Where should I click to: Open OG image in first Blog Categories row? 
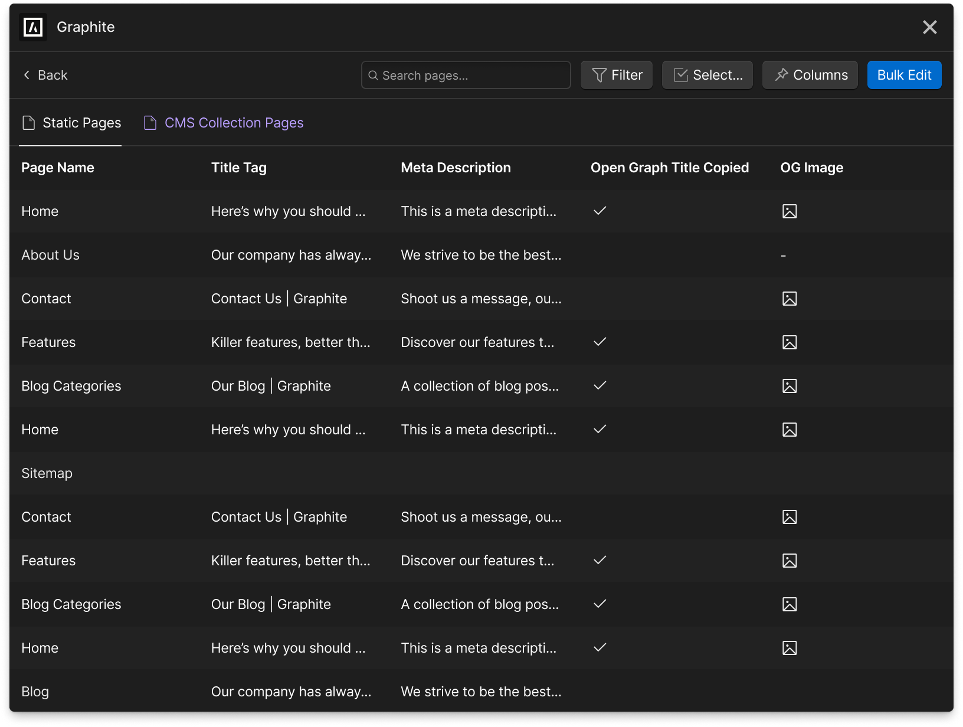790,386
